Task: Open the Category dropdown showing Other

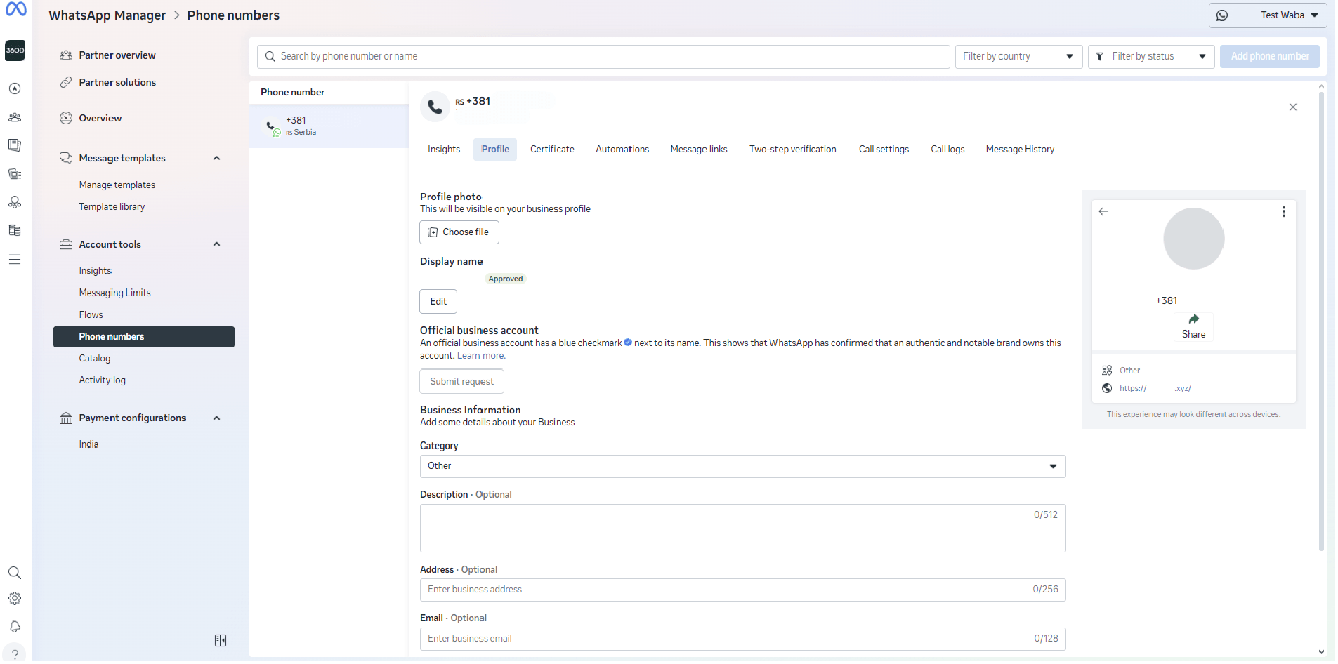Action: pyautogui.click(x=742, y=466)
